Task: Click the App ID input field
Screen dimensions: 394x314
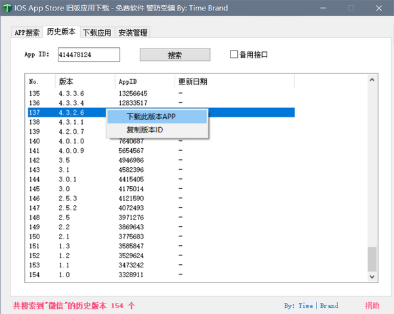Action: 89,54
